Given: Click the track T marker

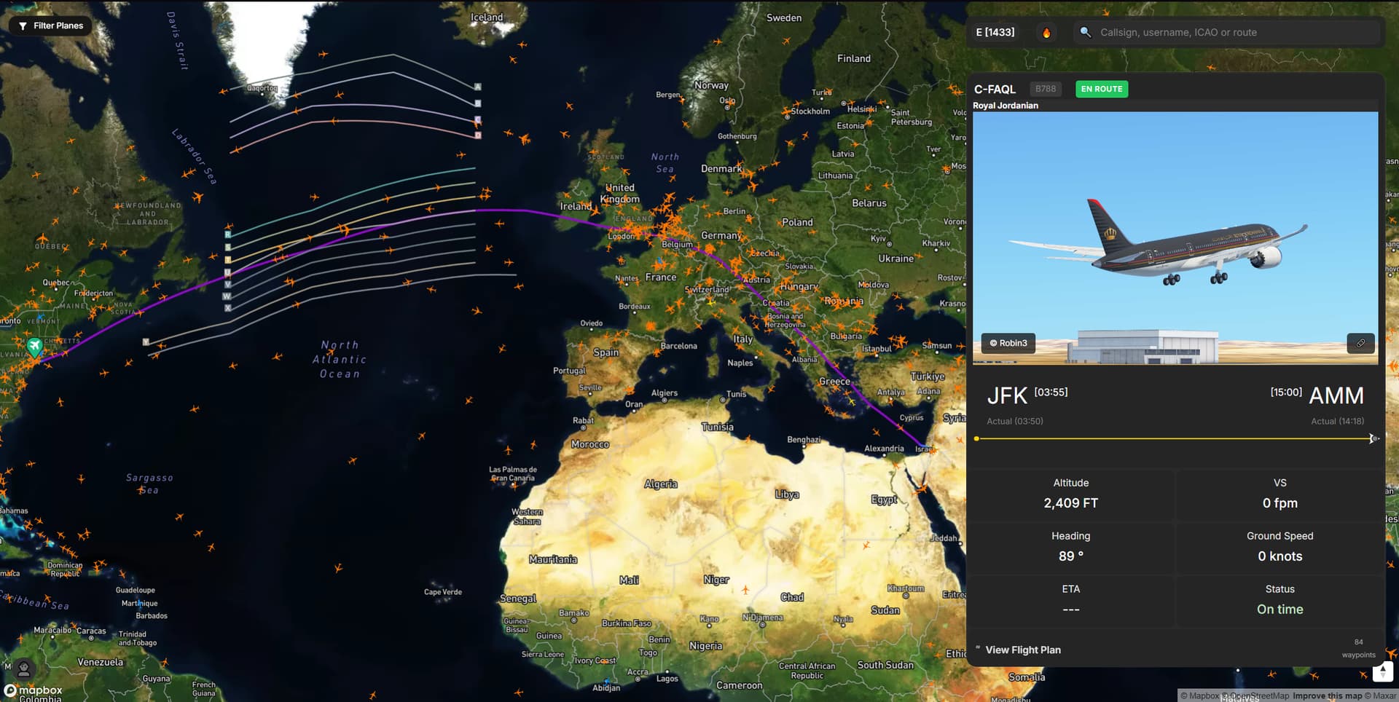Looking at the screenshot, I should [228, 260].
